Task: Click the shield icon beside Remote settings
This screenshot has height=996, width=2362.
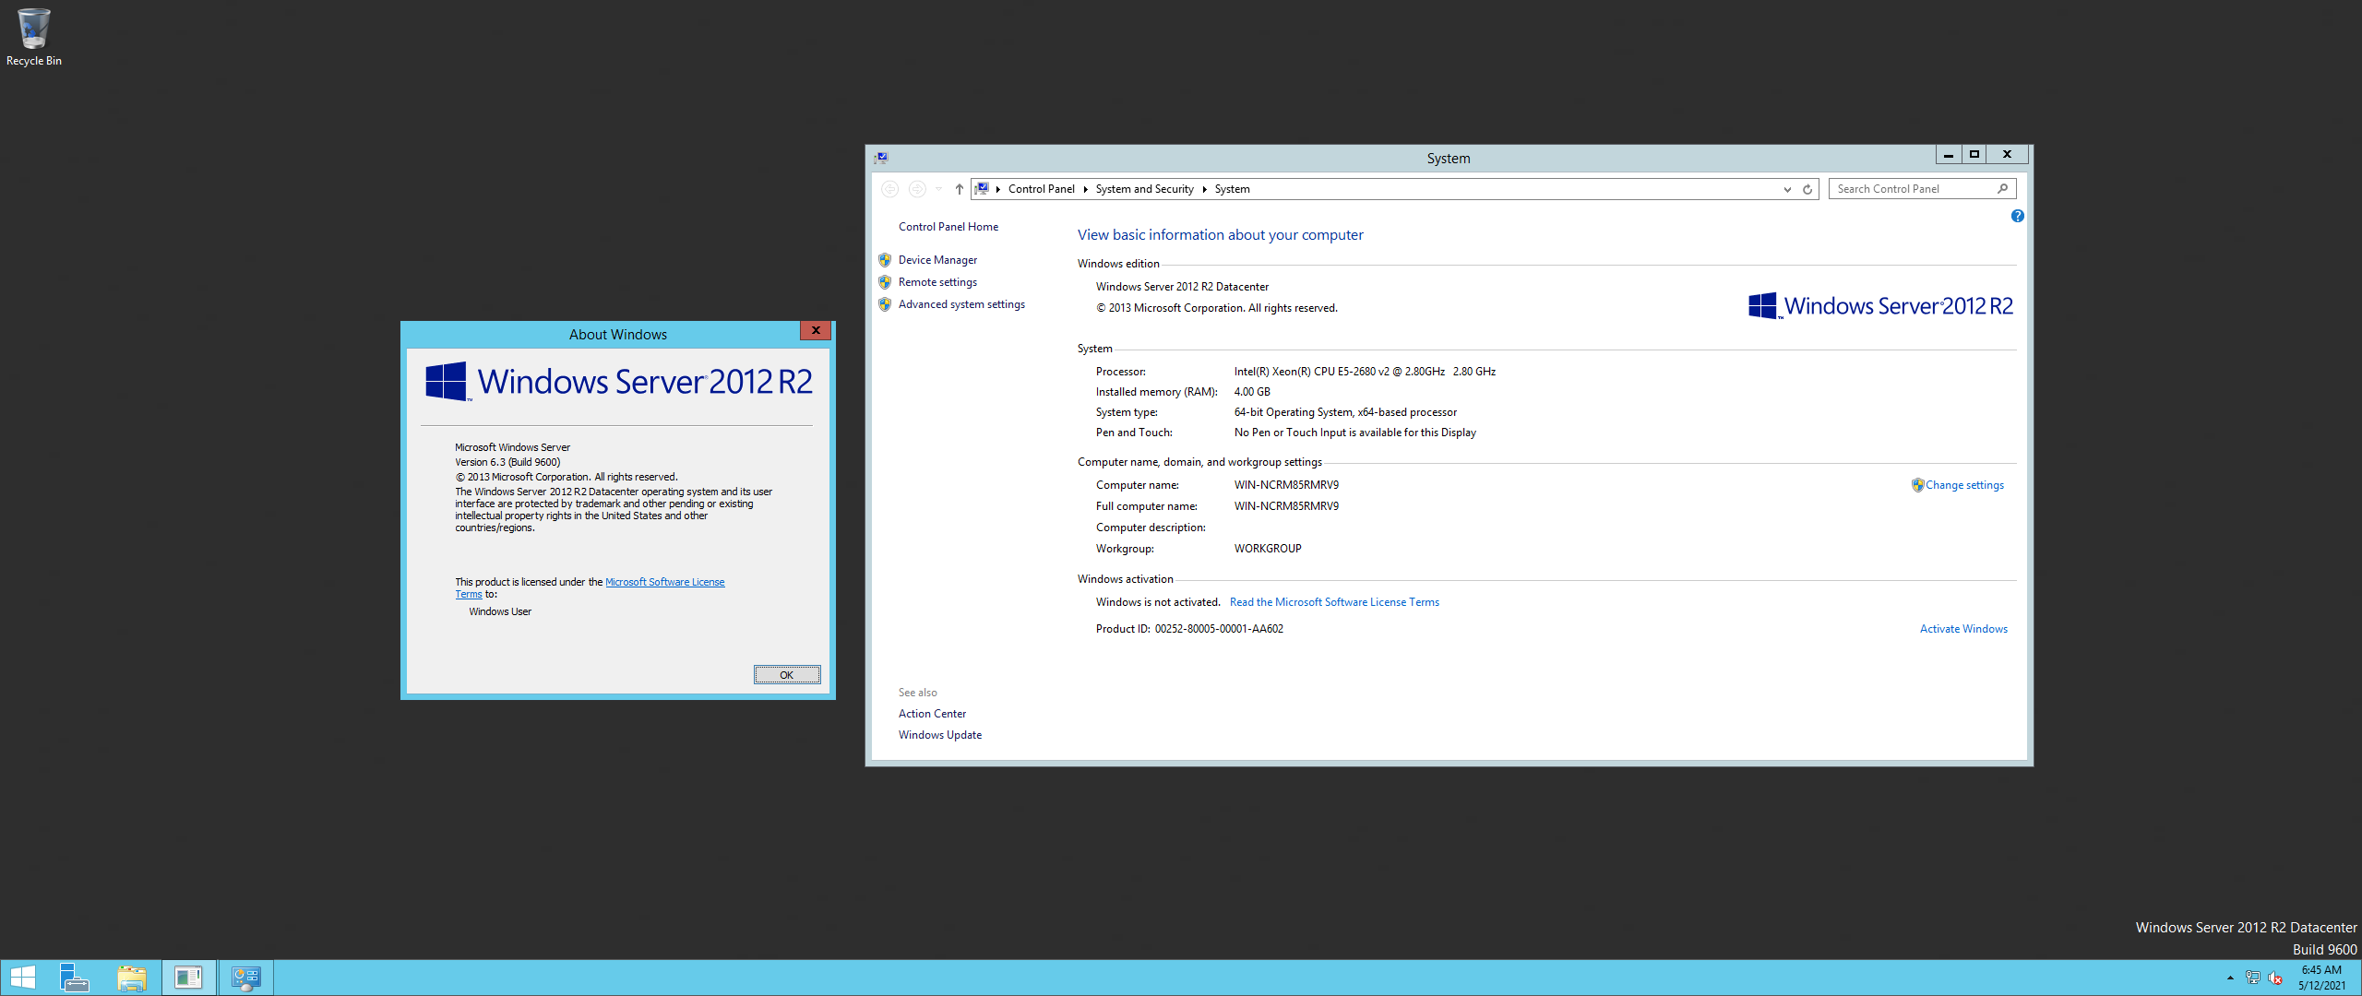Action: pos(885,282)
